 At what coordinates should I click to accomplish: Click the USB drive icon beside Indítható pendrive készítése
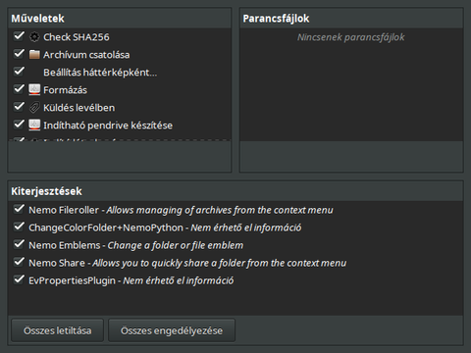[34, 126]
